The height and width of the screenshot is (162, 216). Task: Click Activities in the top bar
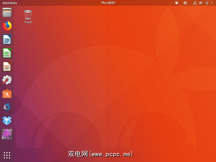10,3
